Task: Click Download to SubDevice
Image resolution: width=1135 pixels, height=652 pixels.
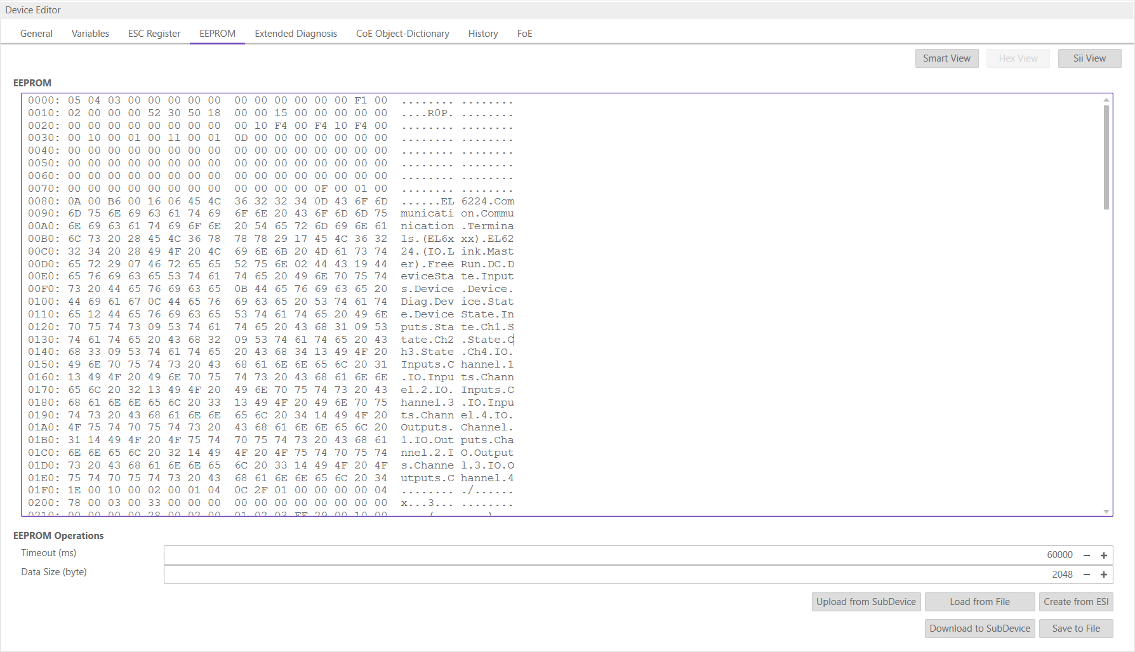Action: pyautogui.click(x=979, y=628)
